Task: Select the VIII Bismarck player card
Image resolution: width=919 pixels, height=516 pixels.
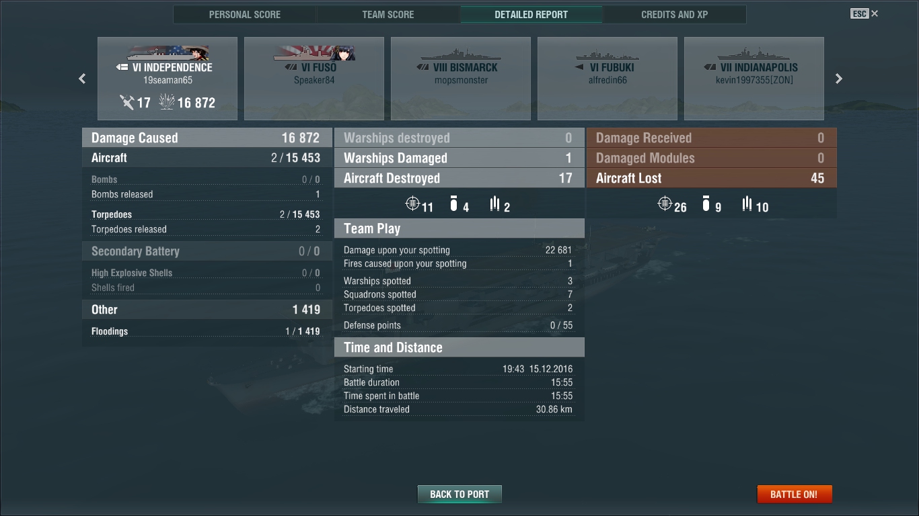Action: (461, 79)
